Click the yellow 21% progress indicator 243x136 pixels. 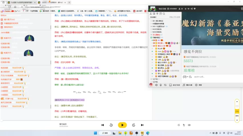237,111
